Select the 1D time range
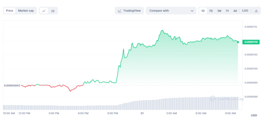This screenshot has height=121, width=267. tap(203, 11)
